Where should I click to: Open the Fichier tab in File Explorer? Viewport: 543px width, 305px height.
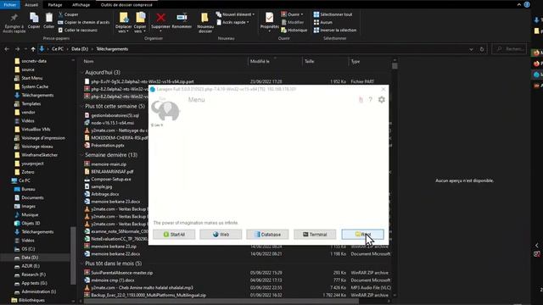pyautogui.click(x=9, y=5)
